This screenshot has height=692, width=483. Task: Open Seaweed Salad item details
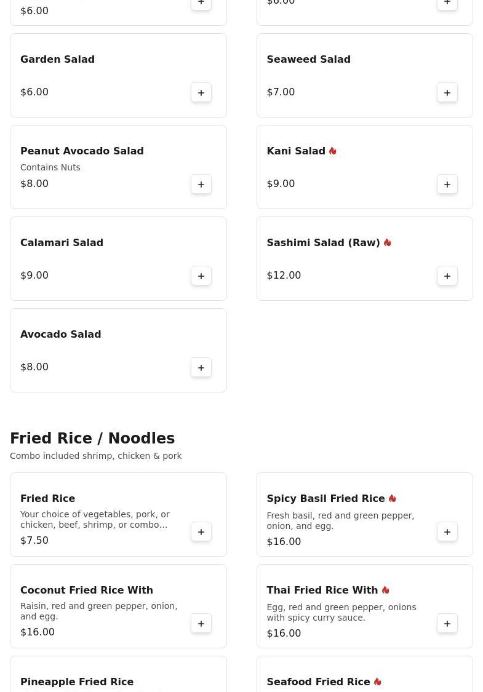tap(308, 59)
